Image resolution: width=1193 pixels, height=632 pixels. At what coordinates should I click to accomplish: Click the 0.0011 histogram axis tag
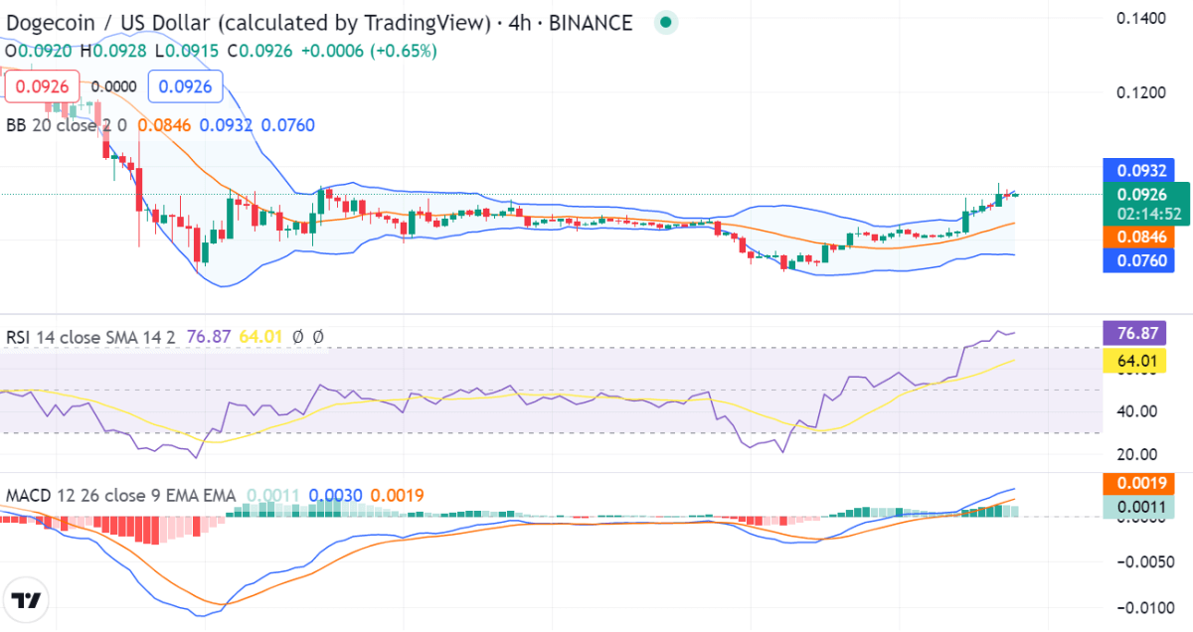[x=1139, y=507]
